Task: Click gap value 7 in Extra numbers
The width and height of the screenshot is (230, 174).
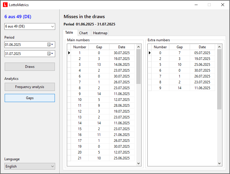Action: tap(180, 53)
